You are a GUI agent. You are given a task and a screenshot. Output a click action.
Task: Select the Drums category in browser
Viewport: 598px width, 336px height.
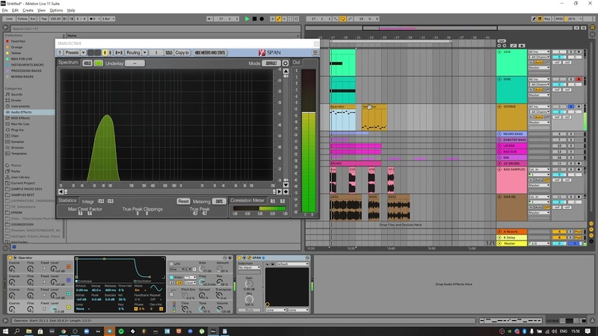pyautogui.click(x=16, y=100)
